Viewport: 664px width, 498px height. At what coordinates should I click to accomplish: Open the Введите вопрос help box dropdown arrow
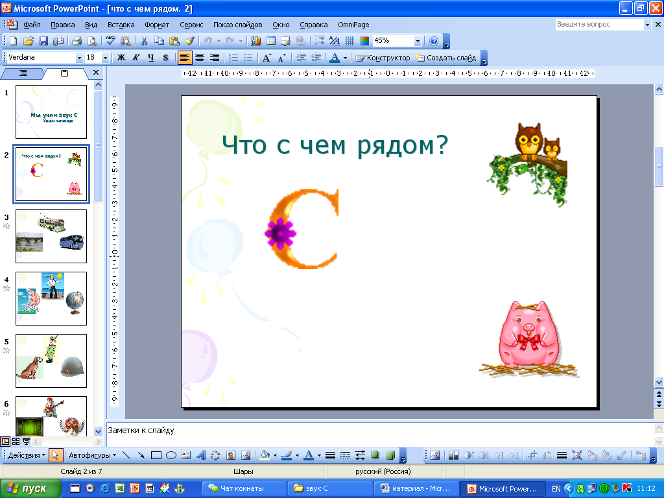coord(647,25)
